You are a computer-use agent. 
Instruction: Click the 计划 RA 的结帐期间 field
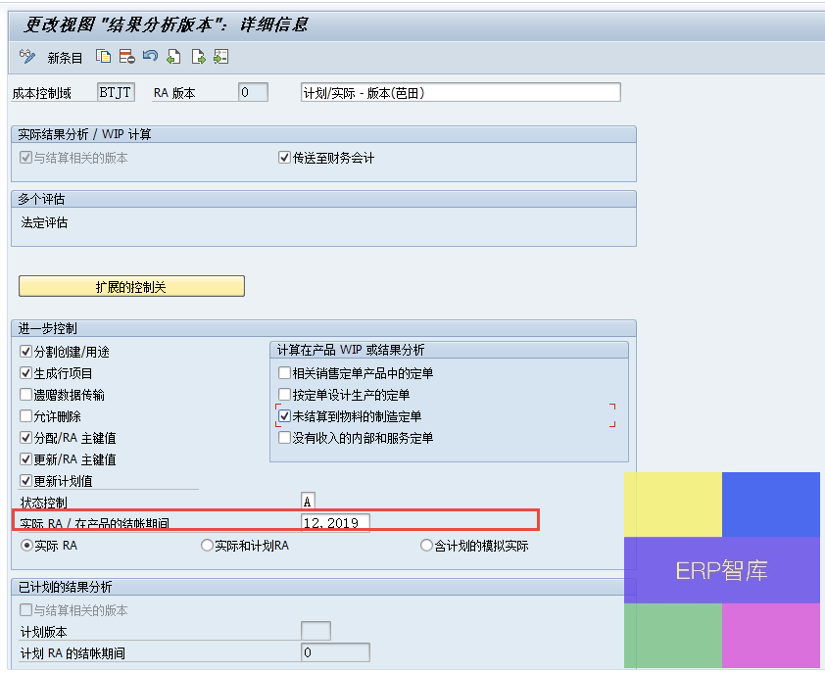[336, 653]
